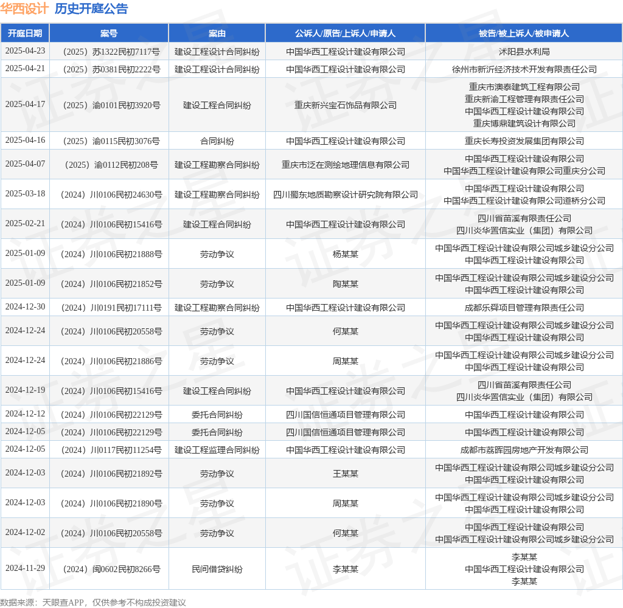
Task: Select the date 2024-11-29
Action: coord(25,568)
